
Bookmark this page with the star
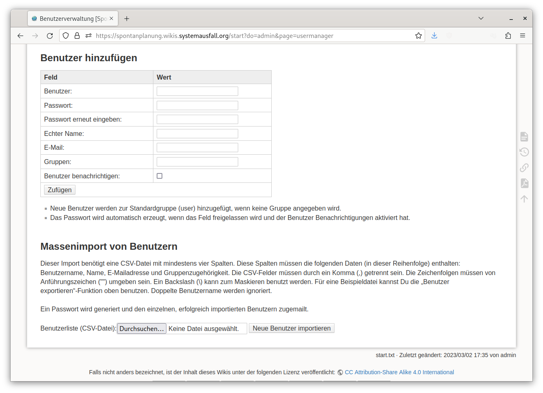click(x=419, y=36)
